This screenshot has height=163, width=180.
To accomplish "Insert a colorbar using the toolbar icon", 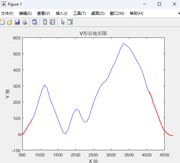I will (45, 22).
